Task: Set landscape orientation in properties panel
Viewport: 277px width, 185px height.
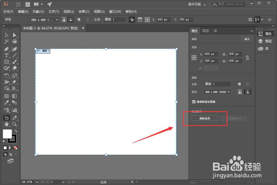Action: coord(248,92)
